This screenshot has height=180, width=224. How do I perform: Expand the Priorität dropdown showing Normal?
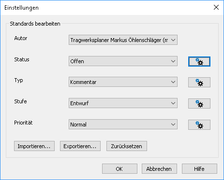tap(123, 125)
